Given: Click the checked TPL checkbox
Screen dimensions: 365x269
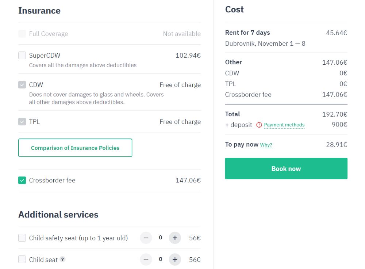Looking at the screenshot, I should (x=22, y=122).
